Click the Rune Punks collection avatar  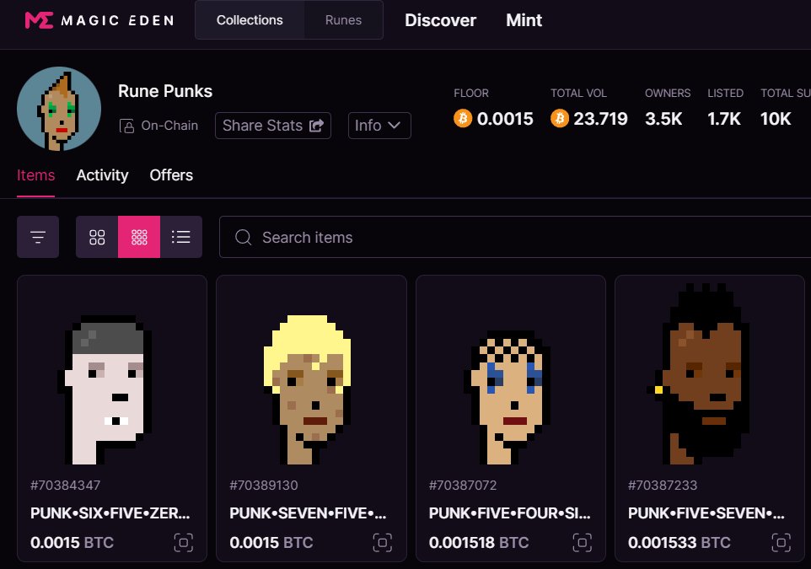(x=59, y=109)
